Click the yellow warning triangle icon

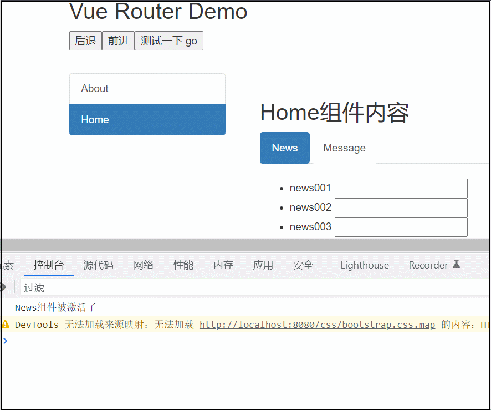tap(6, 324)
